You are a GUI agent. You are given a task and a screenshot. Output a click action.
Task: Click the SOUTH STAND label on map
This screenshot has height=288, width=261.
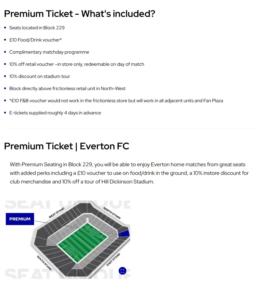click(x=44, y=263)
